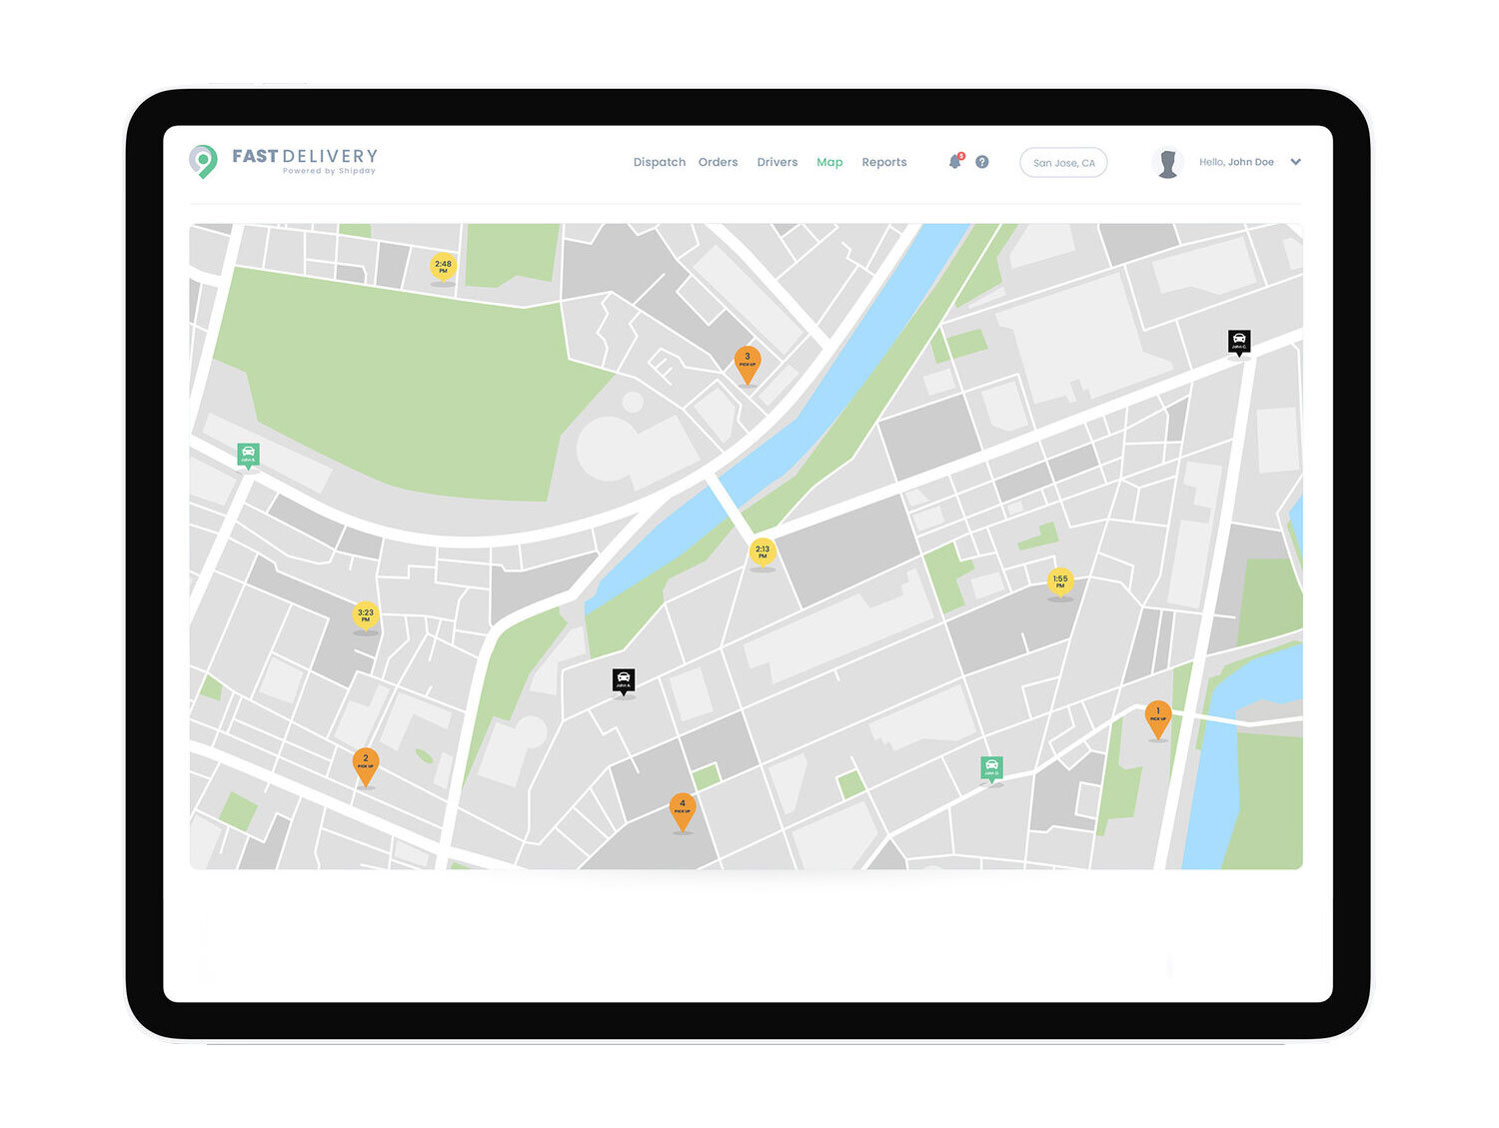
Task: Select the orange pick-up pin numbered 2
Action: point(366,763)
